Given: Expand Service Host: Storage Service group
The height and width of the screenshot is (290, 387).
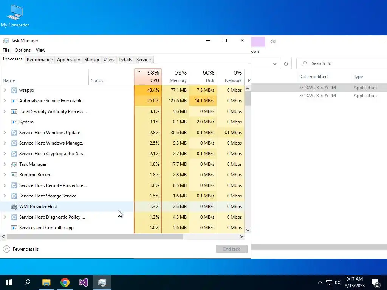Looking at the screenshot, I should (5, 196).
